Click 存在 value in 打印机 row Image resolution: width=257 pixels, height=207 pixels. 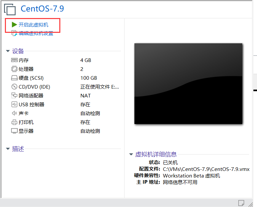coord(85,122)
